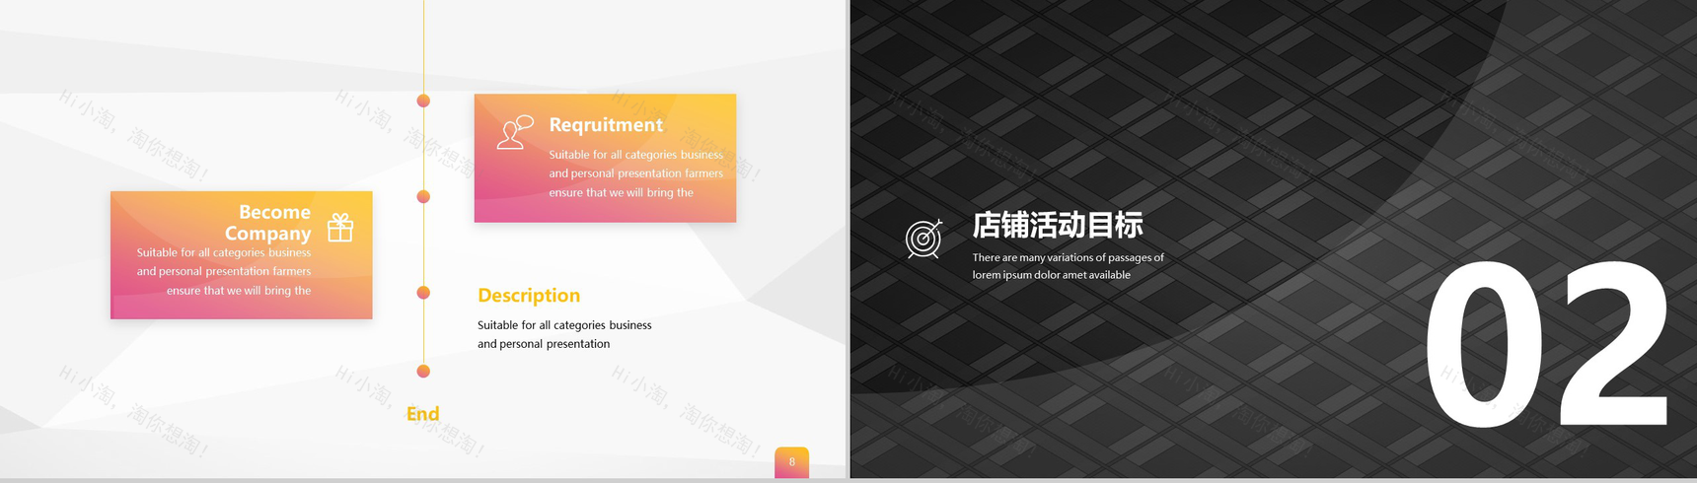1697x483 pixels.
Task: Click the large digit 2 on dark slide
Action: pos(1608,345)
